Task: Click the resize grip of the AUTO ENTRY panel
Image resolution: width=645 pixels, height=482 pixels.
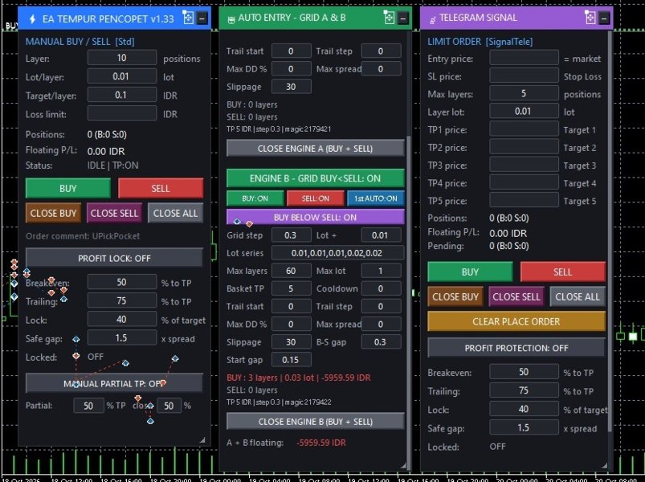Action: [x=403, y=465]
